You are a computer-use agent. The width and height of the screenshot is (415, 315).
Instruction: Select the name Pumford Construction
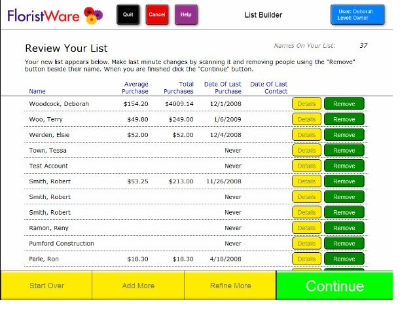pos(62,243)
